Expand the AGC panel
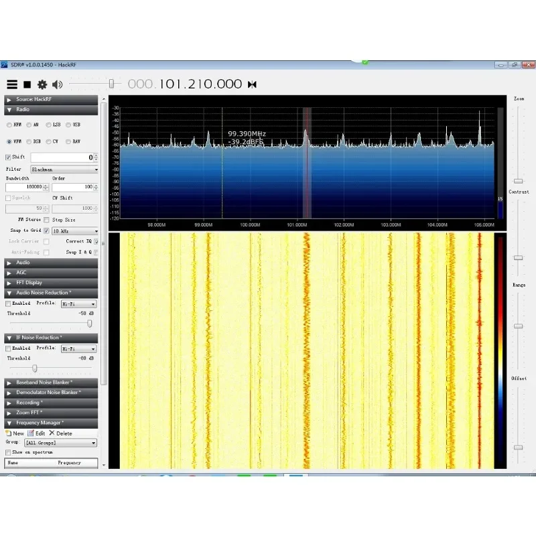The image size is (536, 536). tap(51, 273)
